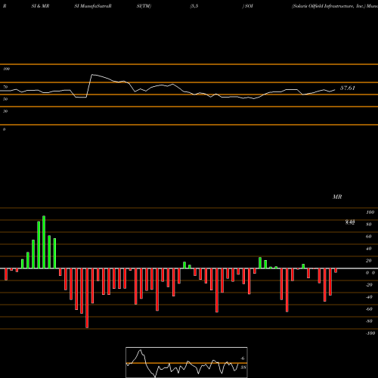
Task: Click the 38 value in mini chart
Action: point(243,367)
